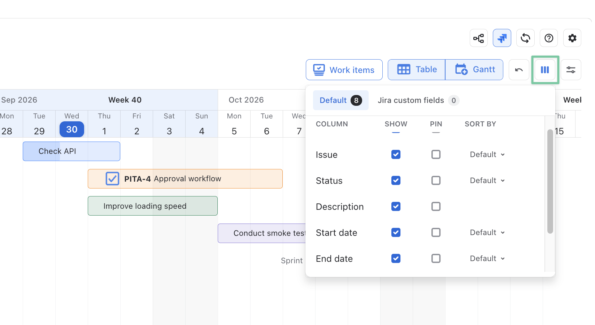This screenshot has width=595, height=325.
Task: Select the Check API task bar
Action: tap(71, 151)
